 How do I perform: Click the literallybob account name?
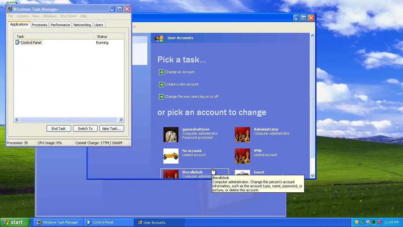[x=192, y=172]
